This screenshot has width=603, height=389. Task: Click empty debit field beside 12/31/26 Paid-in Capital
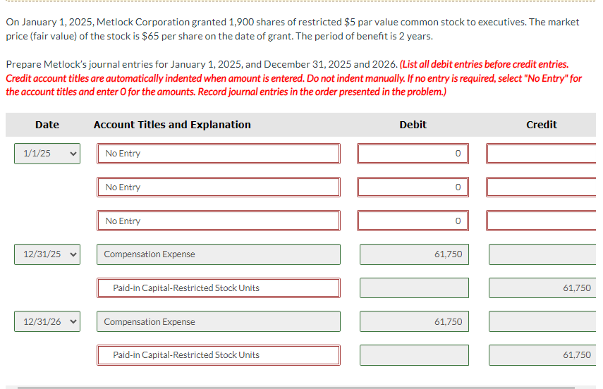tap(414, 354)
